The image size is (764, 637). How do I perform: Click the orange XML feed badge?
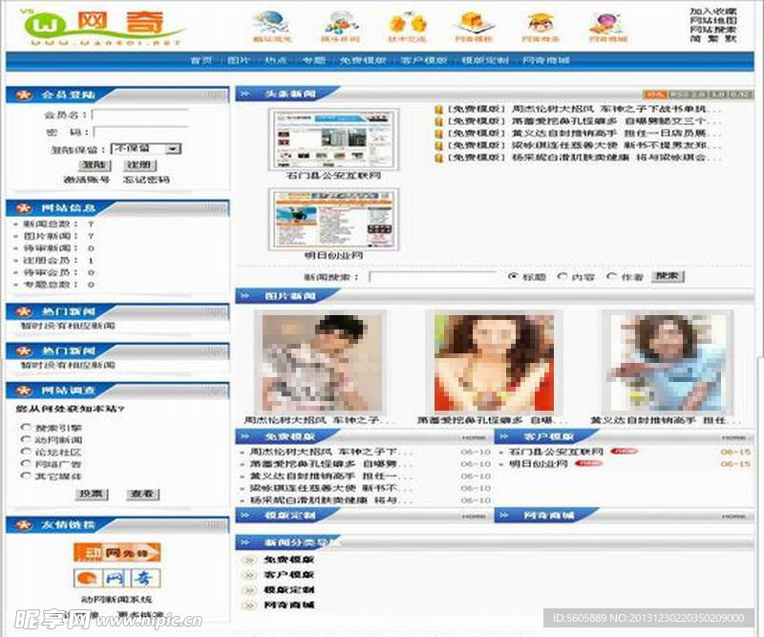click(x=655, y=95)
